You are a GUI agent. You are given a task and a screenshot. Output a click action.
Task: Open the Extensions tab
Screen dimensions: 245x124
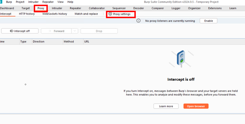coord(215,8)
